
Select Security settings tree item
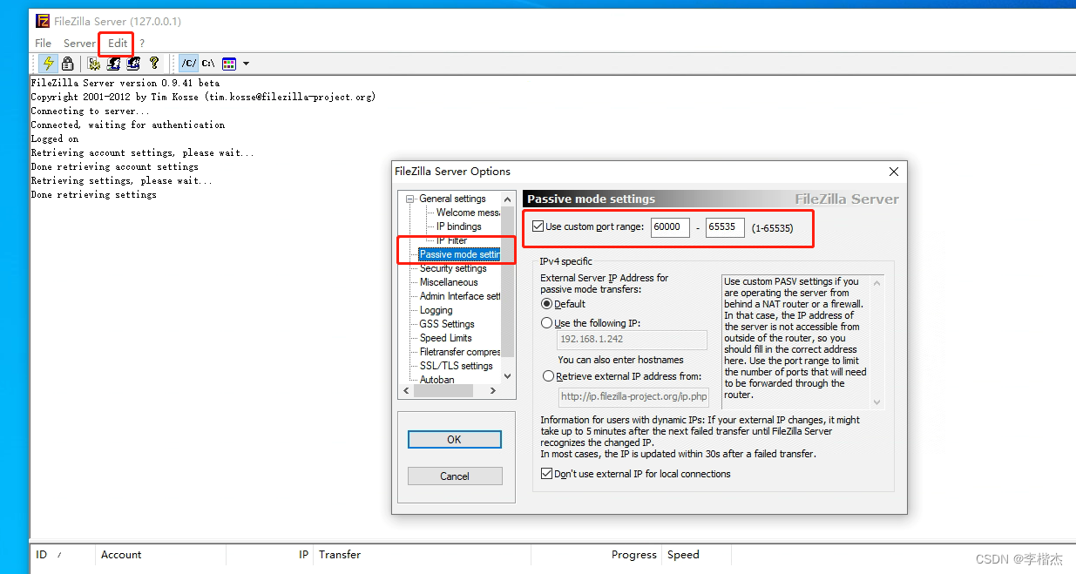tap(452, 268)
